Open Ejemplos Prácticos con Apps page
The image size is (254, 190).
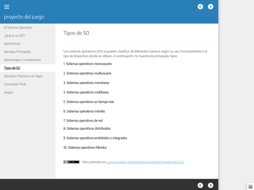(x=28, y=76)
